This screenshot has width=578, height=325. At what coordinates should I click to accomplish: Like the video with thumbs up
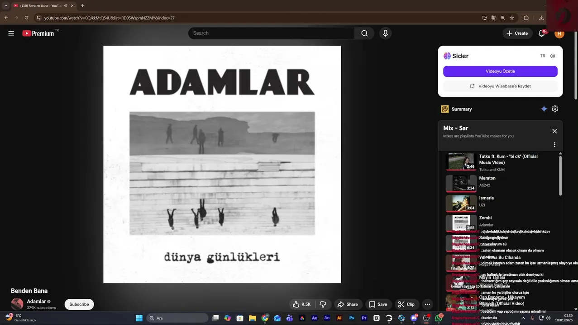click(301, 304)
